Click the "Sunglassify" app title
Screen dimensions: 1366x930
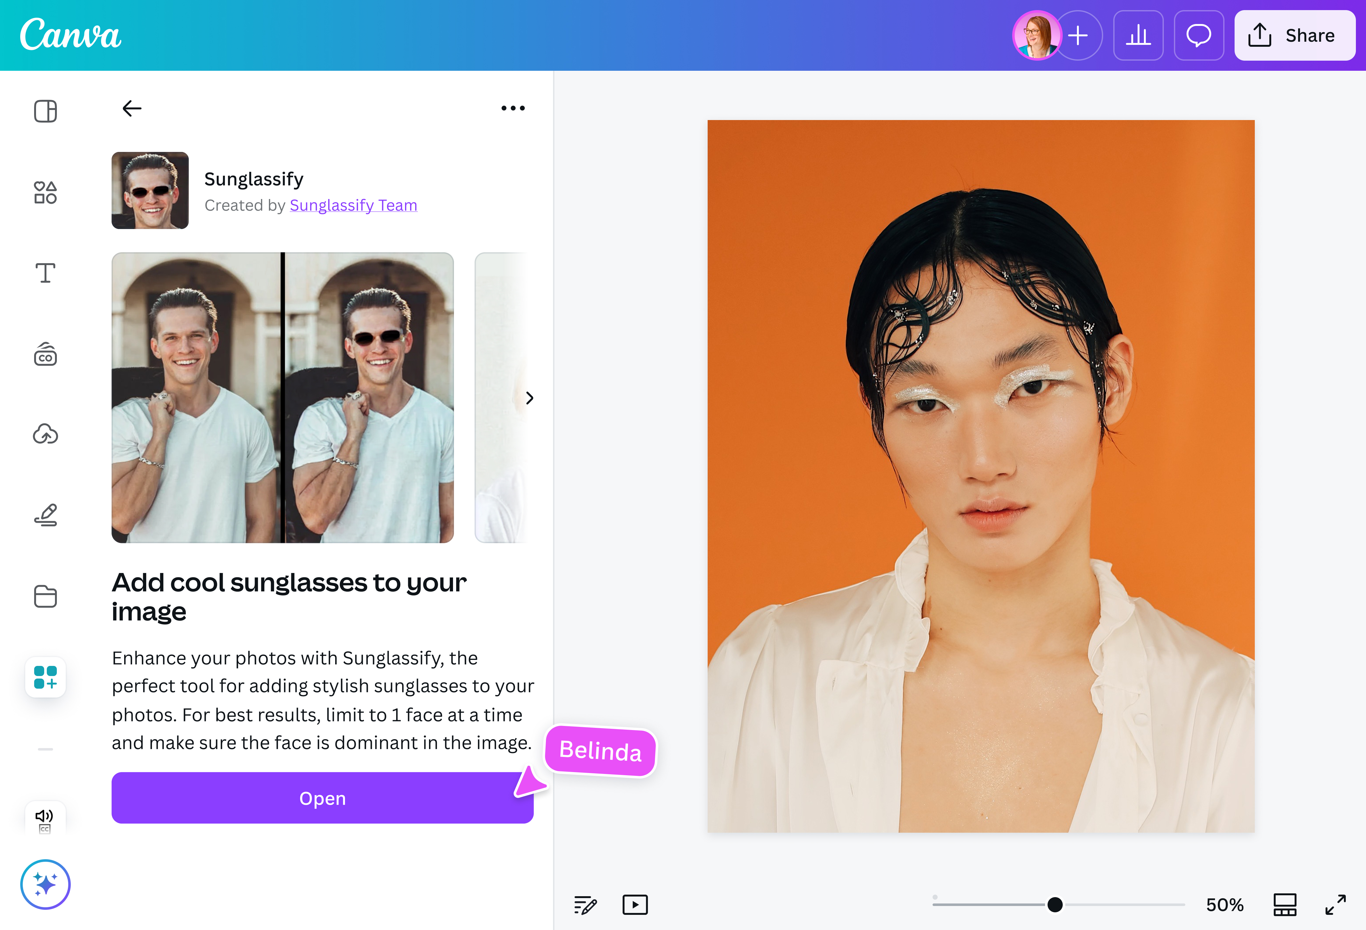[254, 179]
